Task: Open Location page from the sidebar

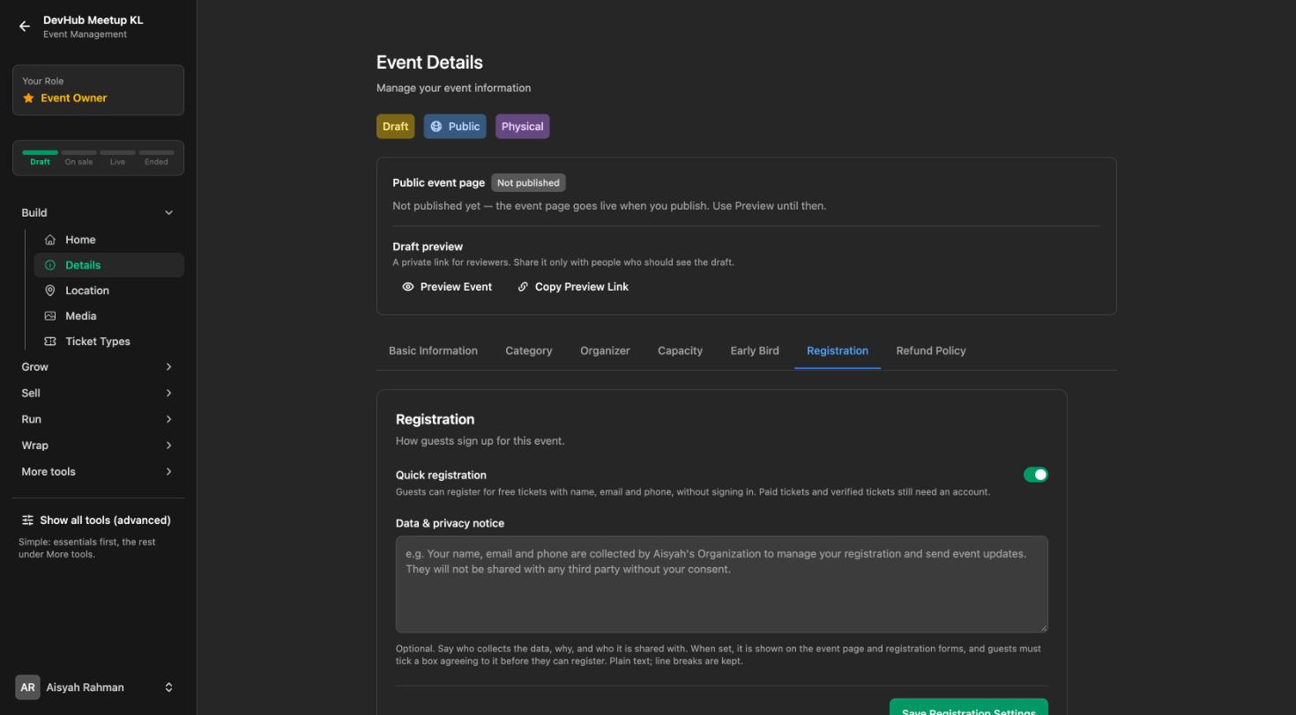Action: point(108,291)
